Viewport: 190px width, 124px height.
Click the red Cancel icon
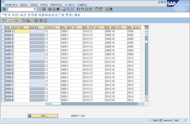[58, 9]
